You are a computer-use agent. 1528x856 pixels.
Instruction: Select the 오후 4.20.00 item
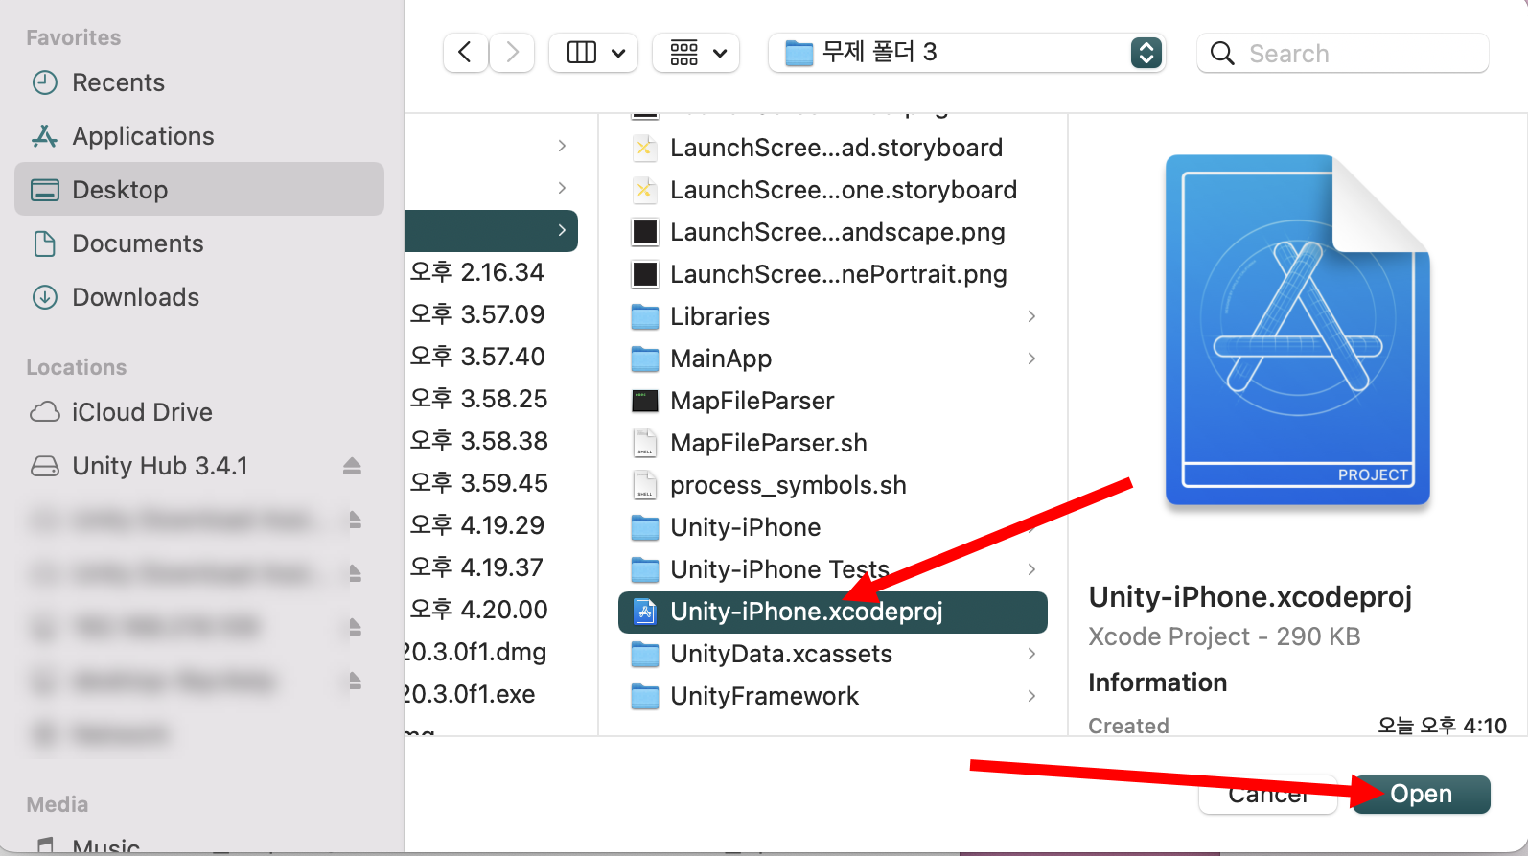(x=478, y=610)
